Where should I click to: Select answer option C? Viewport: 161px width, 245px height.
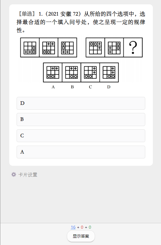81,136
